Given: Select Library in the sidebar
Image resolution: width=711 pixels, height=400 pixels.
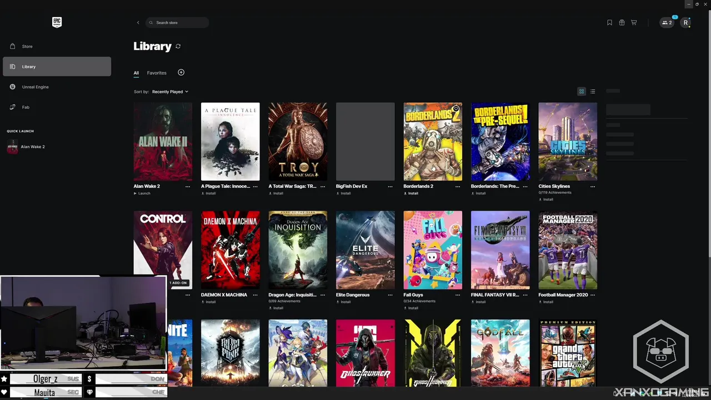Looking at the screenshot, I should click(57, 67).
